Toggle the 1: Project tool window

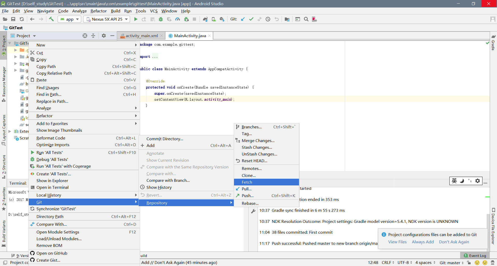pos(4,46)
